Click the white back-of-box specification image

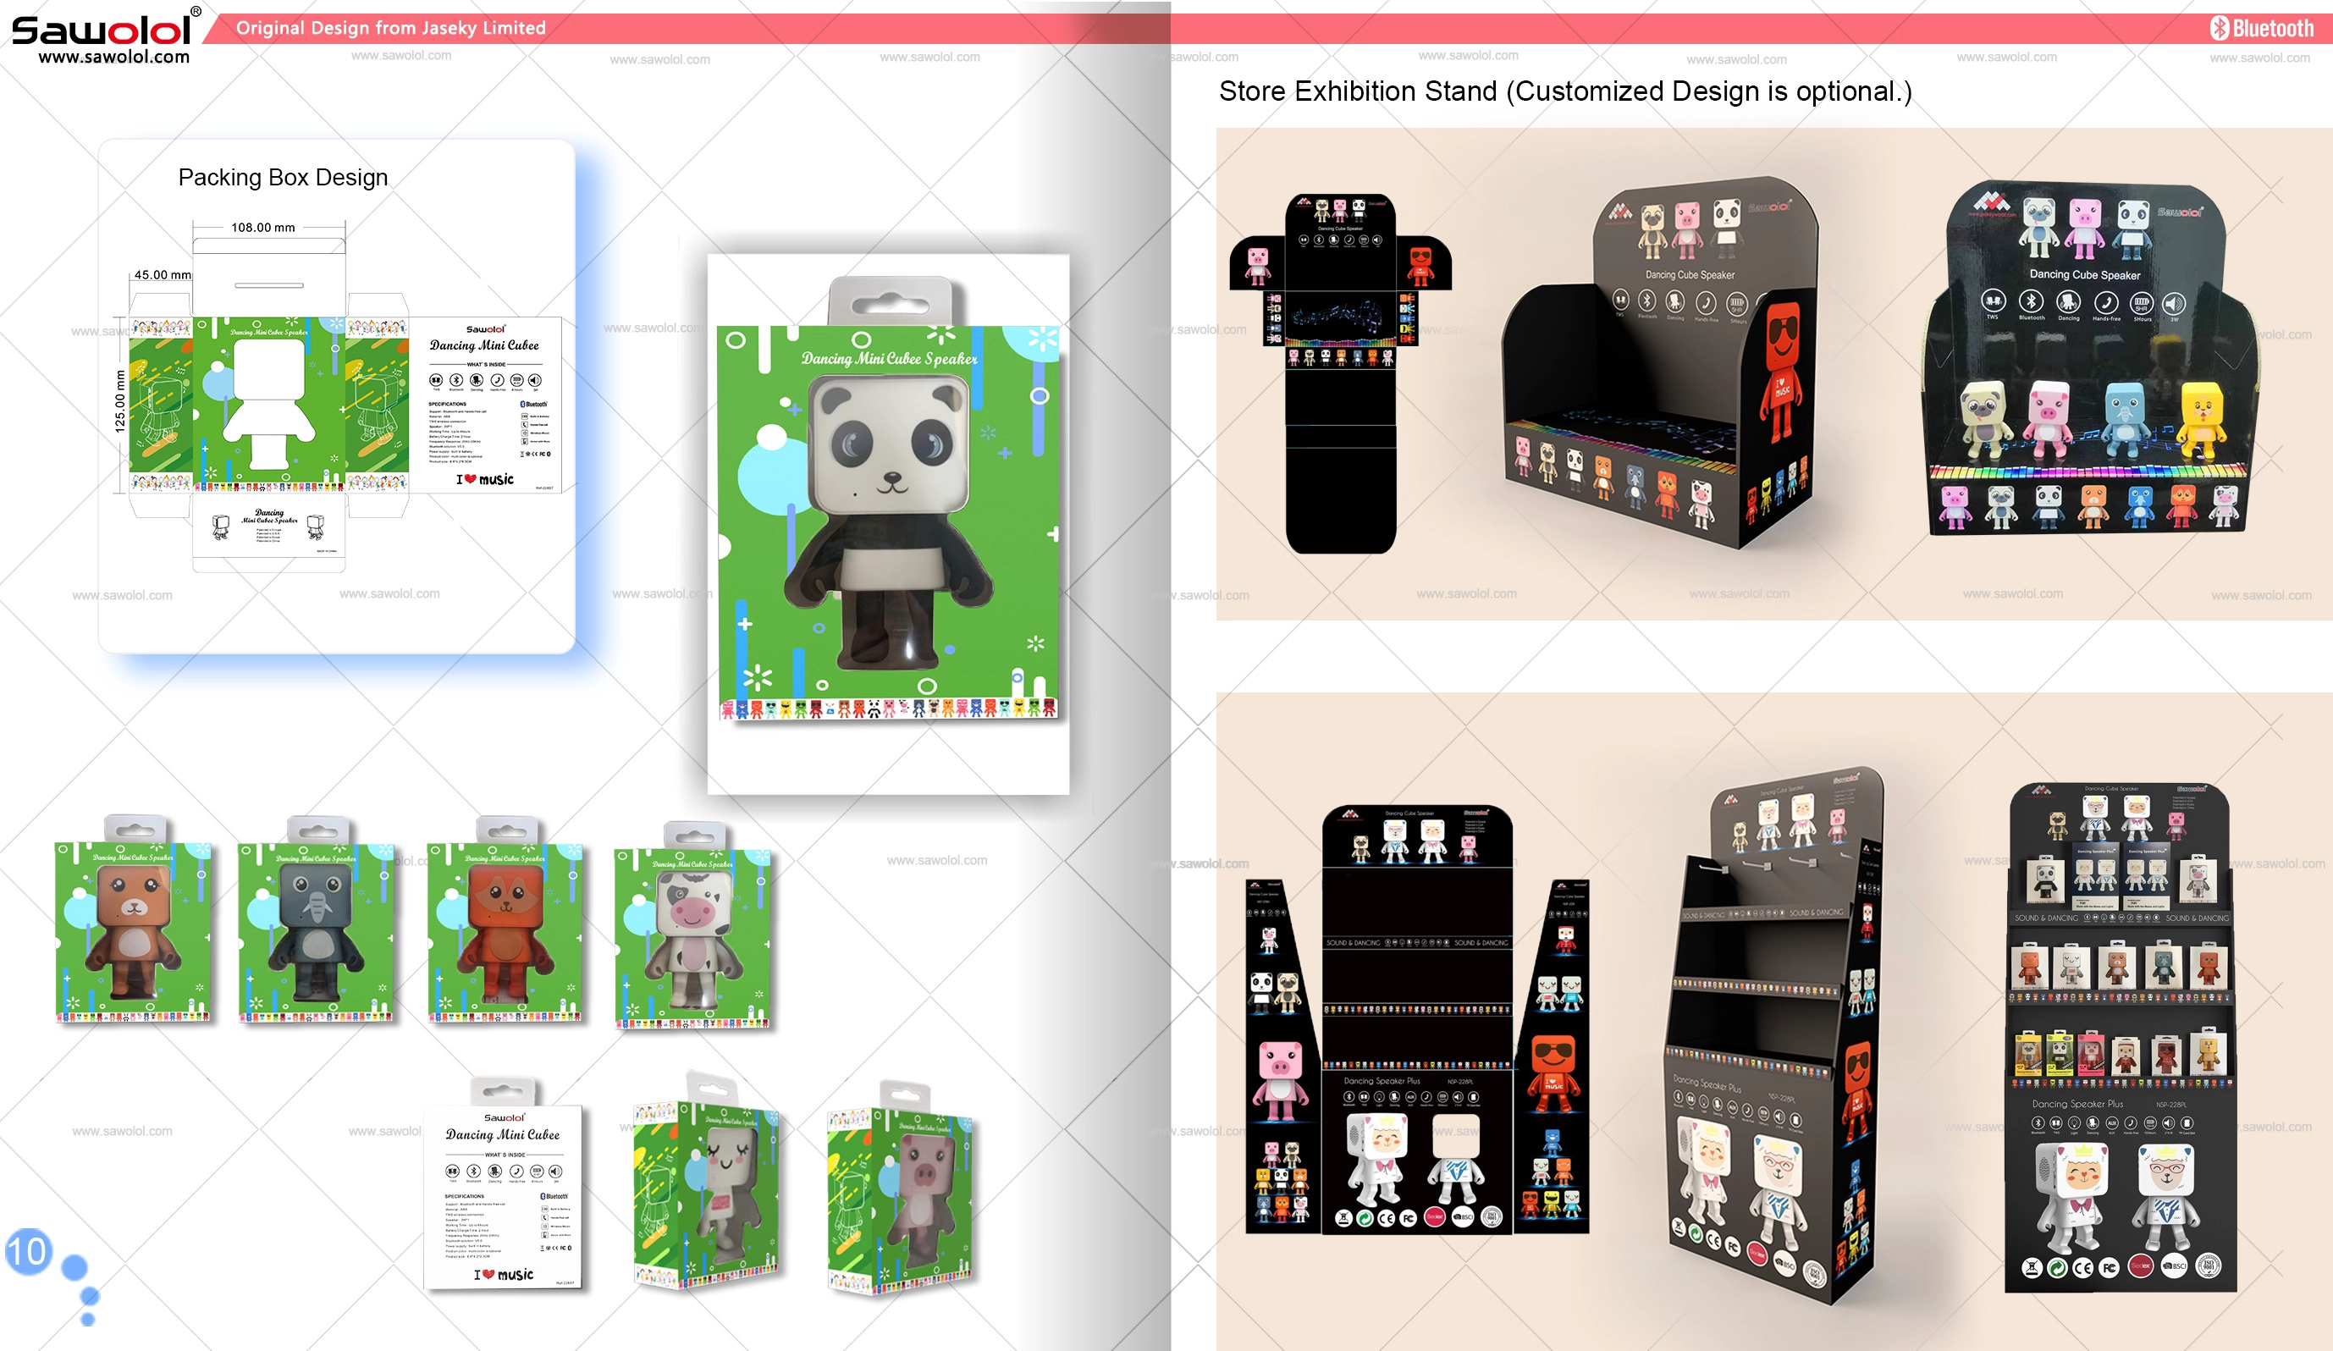(x=505, y=1185)
